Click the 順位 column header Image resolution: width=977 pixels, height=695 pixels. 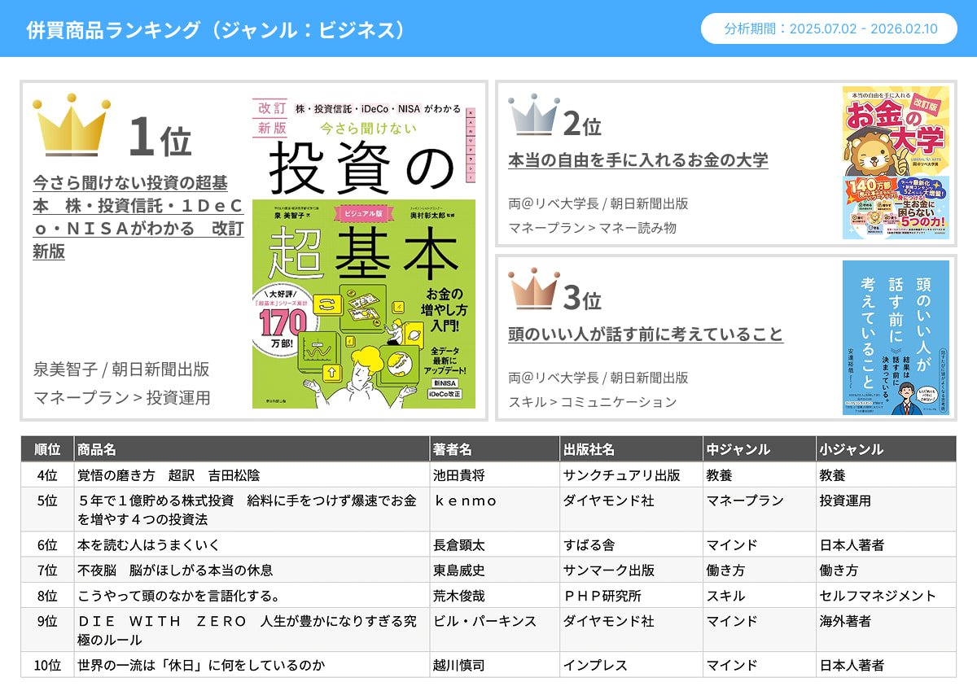[47, 449]
